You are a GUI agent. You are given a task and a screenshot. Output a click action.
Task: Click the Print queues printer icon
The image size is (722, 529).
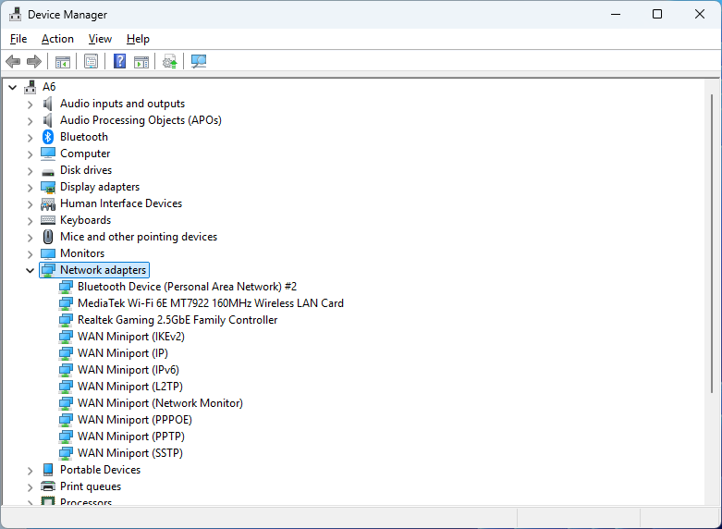(48, 486)
